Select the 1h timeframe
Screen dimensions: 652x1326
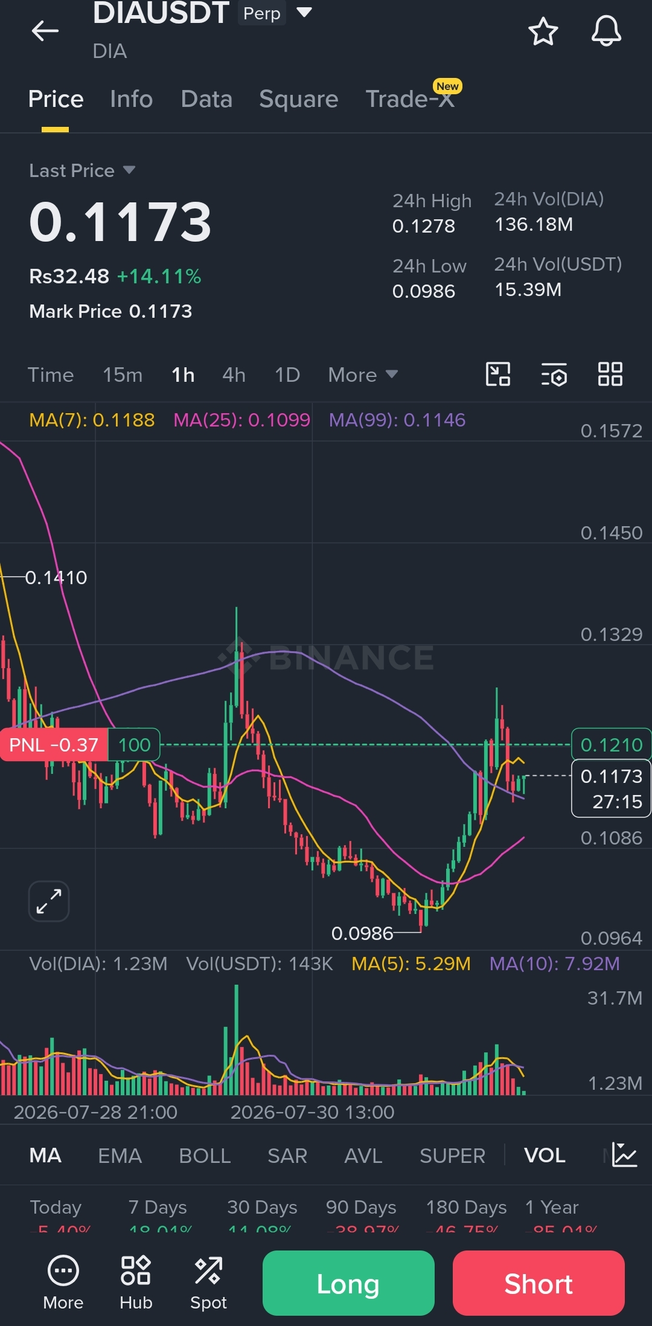pyautogui.click(x=183, y=375)
